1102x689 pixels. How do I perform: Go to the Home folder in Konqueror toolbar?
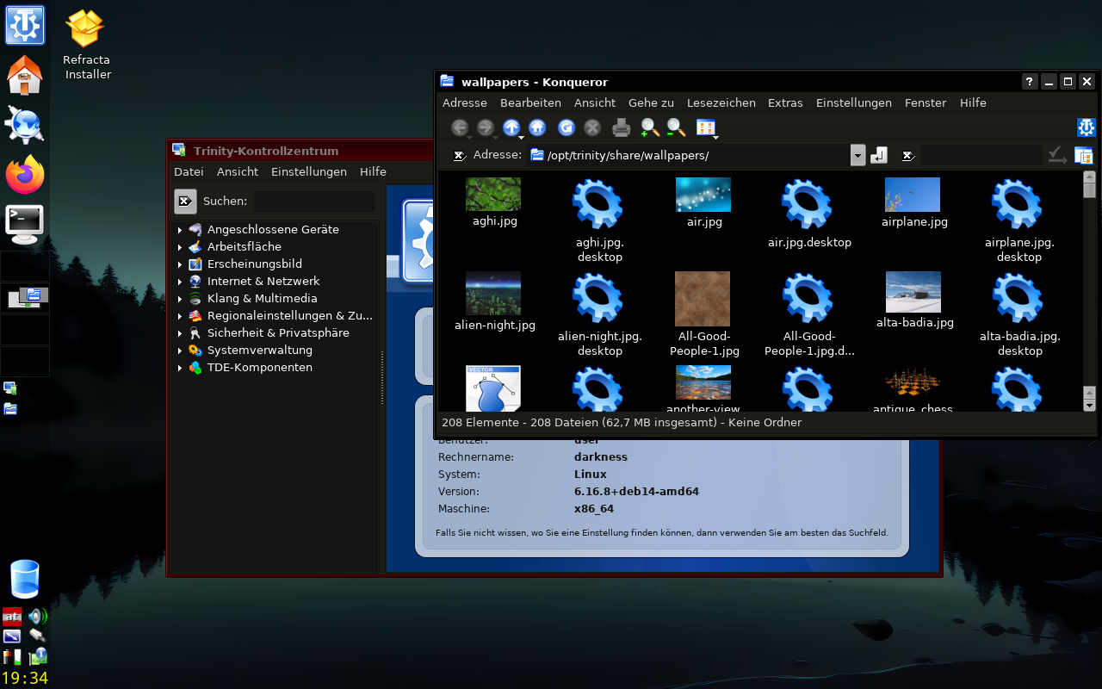[x=537, y=128]
